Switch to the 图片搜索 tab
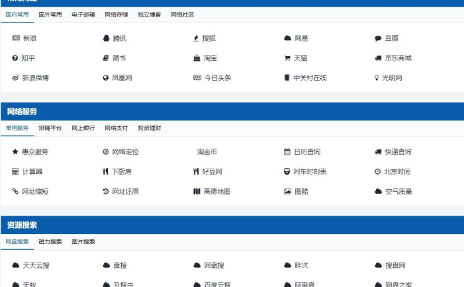 83,241
